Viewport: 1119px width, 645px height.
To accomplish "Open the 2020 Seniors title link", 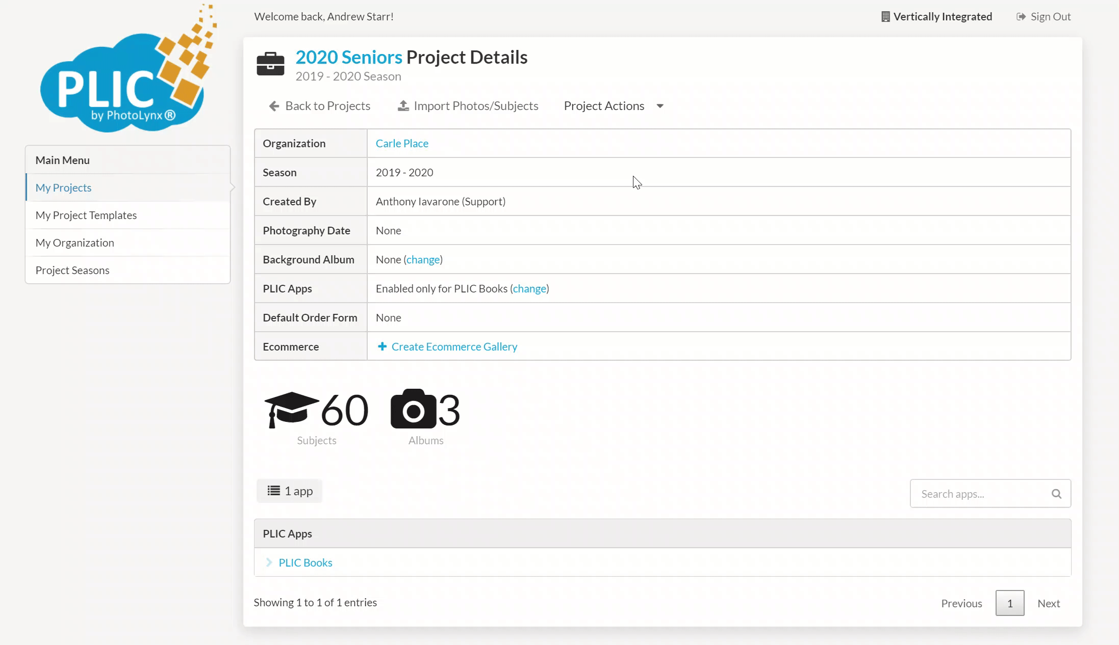I will tap(349, 57).
